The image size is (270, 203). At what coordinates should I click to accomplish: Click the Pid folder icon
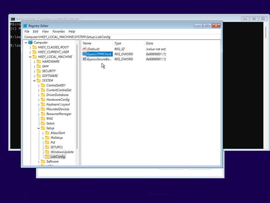[47, 142]
